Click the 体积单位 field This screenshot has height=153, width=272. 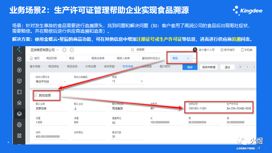tap(89, 137)
